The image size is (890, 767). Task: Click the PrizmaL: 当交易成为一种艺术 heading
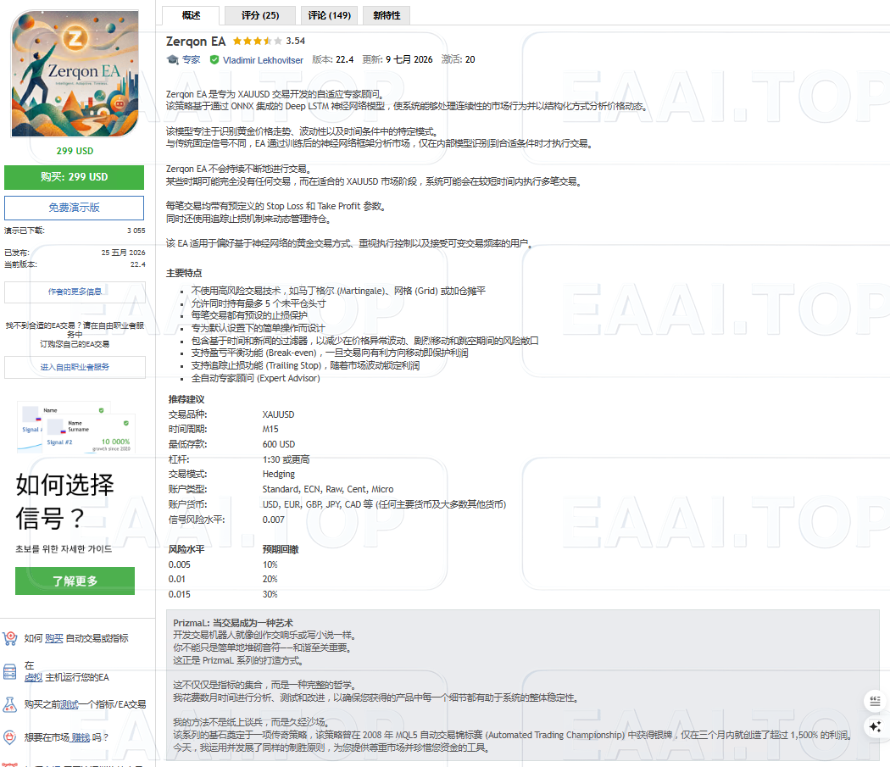pos(233,623)
